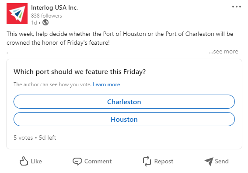248x173 pixels.
Task: Vote for Charleston in the poll
Action: [x=124, y=102]
